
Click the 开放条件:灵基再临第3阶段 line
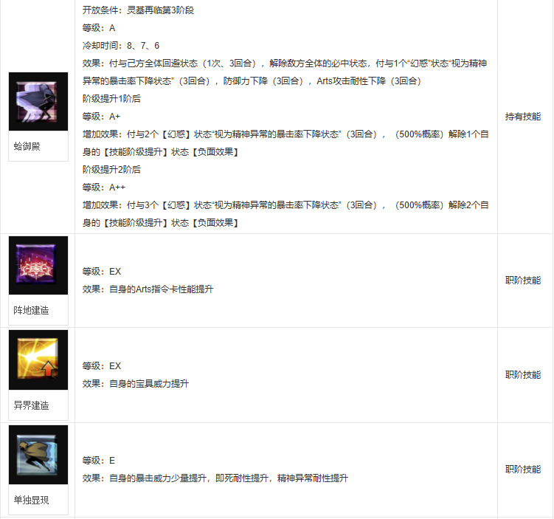(x=138, y=10)
